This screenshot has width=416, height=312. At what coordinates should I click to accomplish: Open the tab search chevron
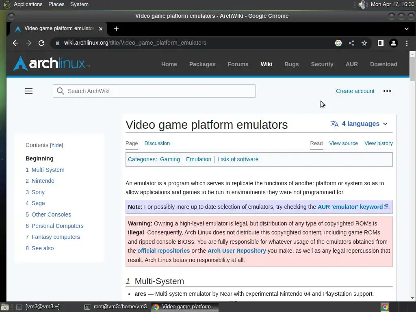[x=406, y=29]
